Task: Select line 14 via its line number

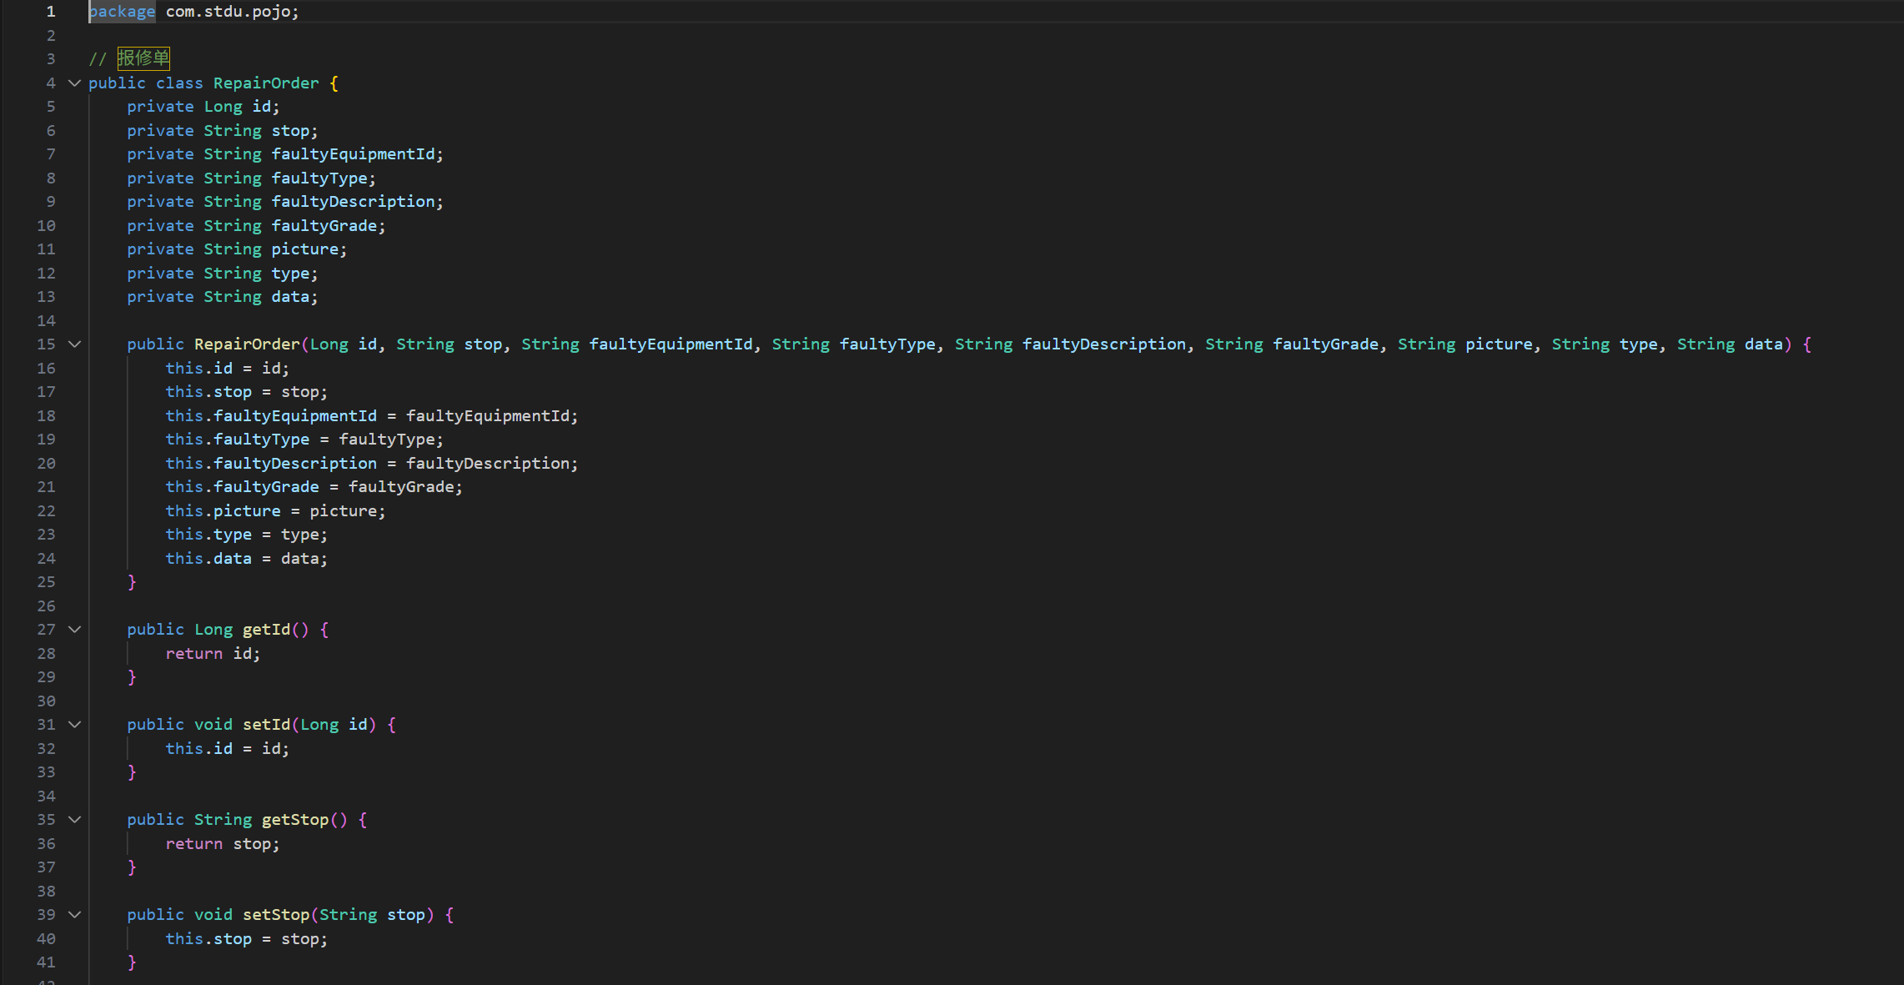Action: click(x=46, y=321)
